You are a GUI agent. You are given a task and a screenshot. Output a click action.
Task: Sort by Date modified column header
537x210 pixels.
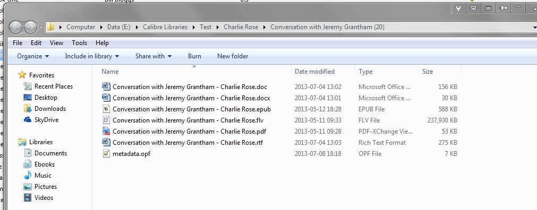pos(314,72)
